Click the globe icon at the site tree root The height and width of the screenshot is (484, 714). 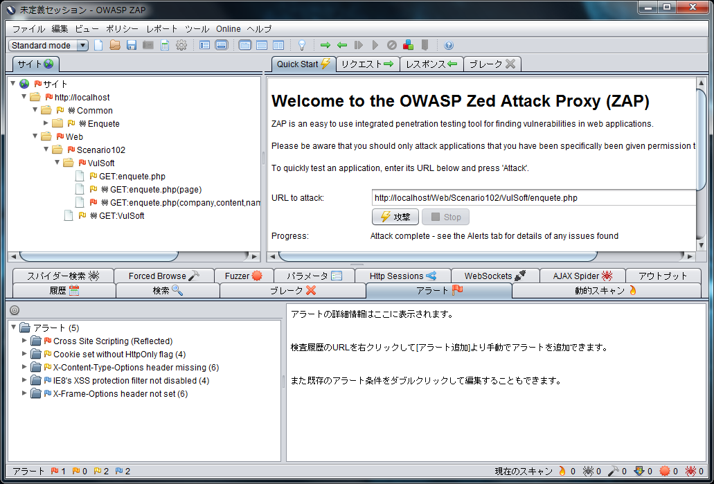tap(25, 84)
